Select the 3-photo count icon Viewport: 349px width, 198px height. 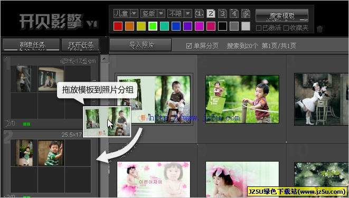click(222, 14)
